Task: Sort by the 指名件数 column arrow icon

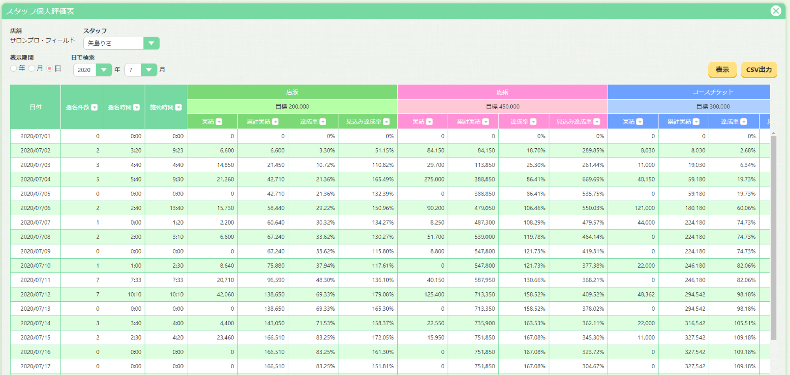Action: pos(94,107)
